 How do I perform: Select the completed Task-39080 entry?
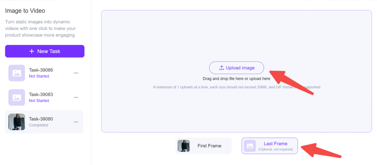pos(41,119)
